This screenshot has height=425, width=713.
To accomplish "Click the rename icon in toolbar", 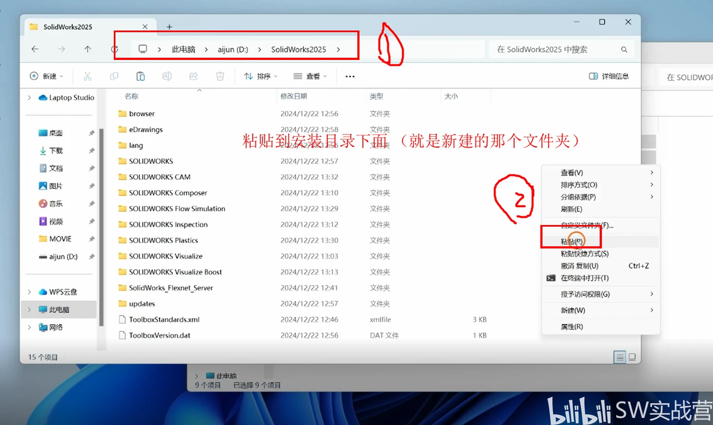I will click(x=167, y=76).
